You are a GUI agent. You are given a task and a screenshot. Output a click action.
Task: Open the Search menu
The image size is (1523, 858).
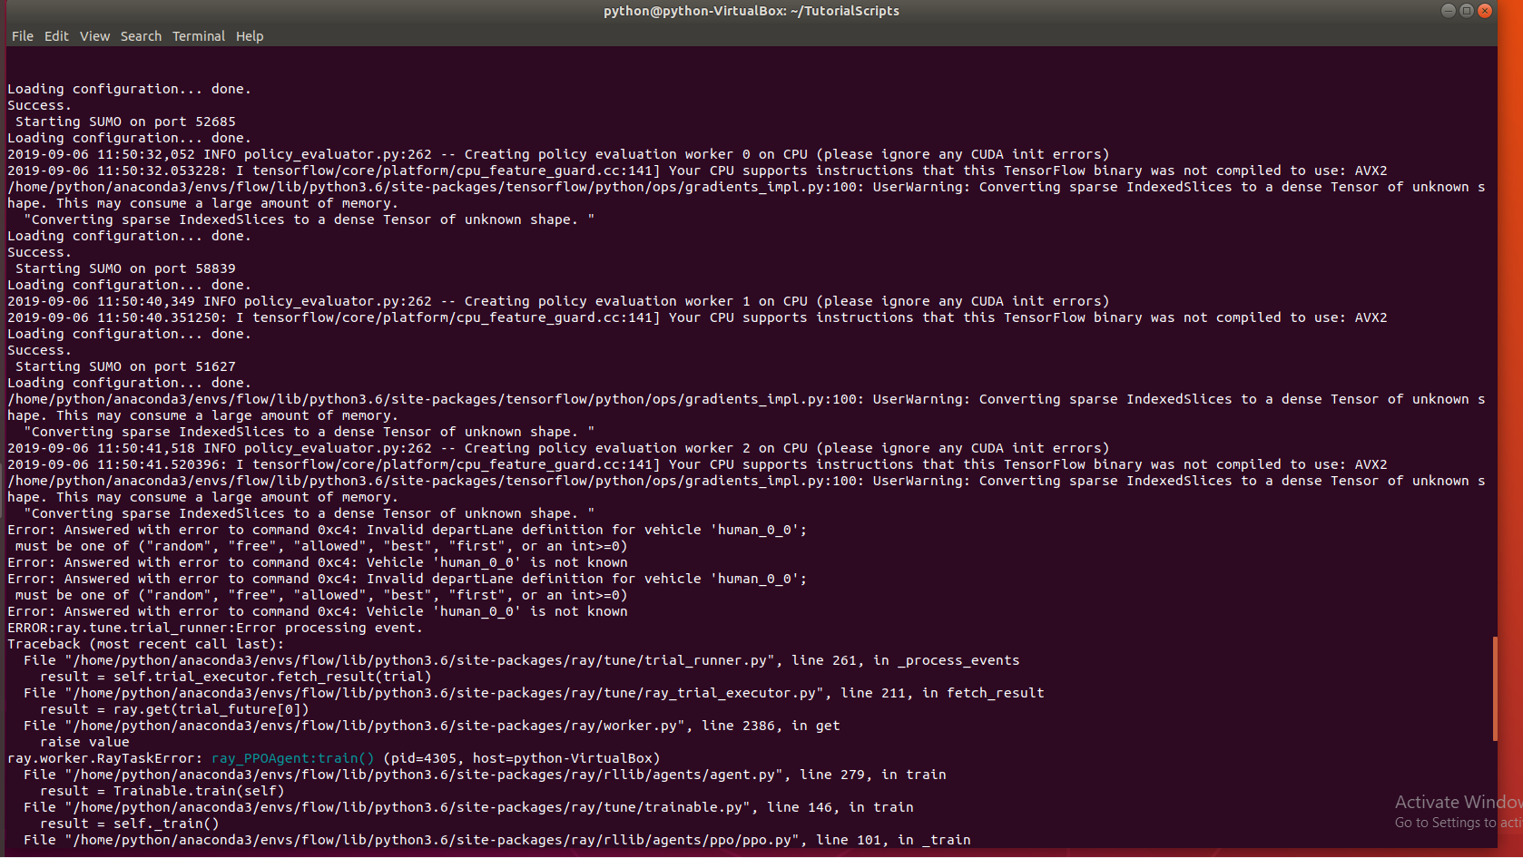coord(141,35)
